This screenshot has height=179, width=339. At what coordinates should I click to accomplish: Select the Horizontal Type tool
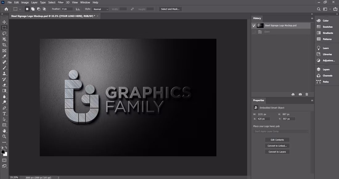click(4, 113)
